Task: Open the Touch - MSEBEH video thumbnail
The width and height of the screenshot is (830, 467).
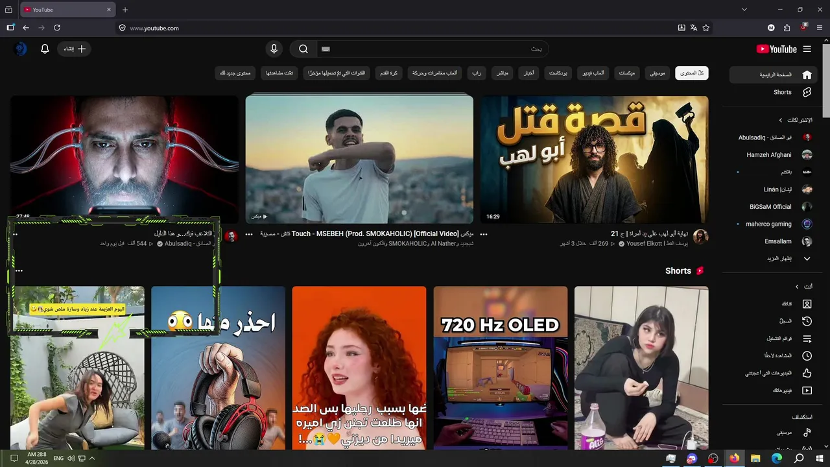Action: click(x=359, y=160)
